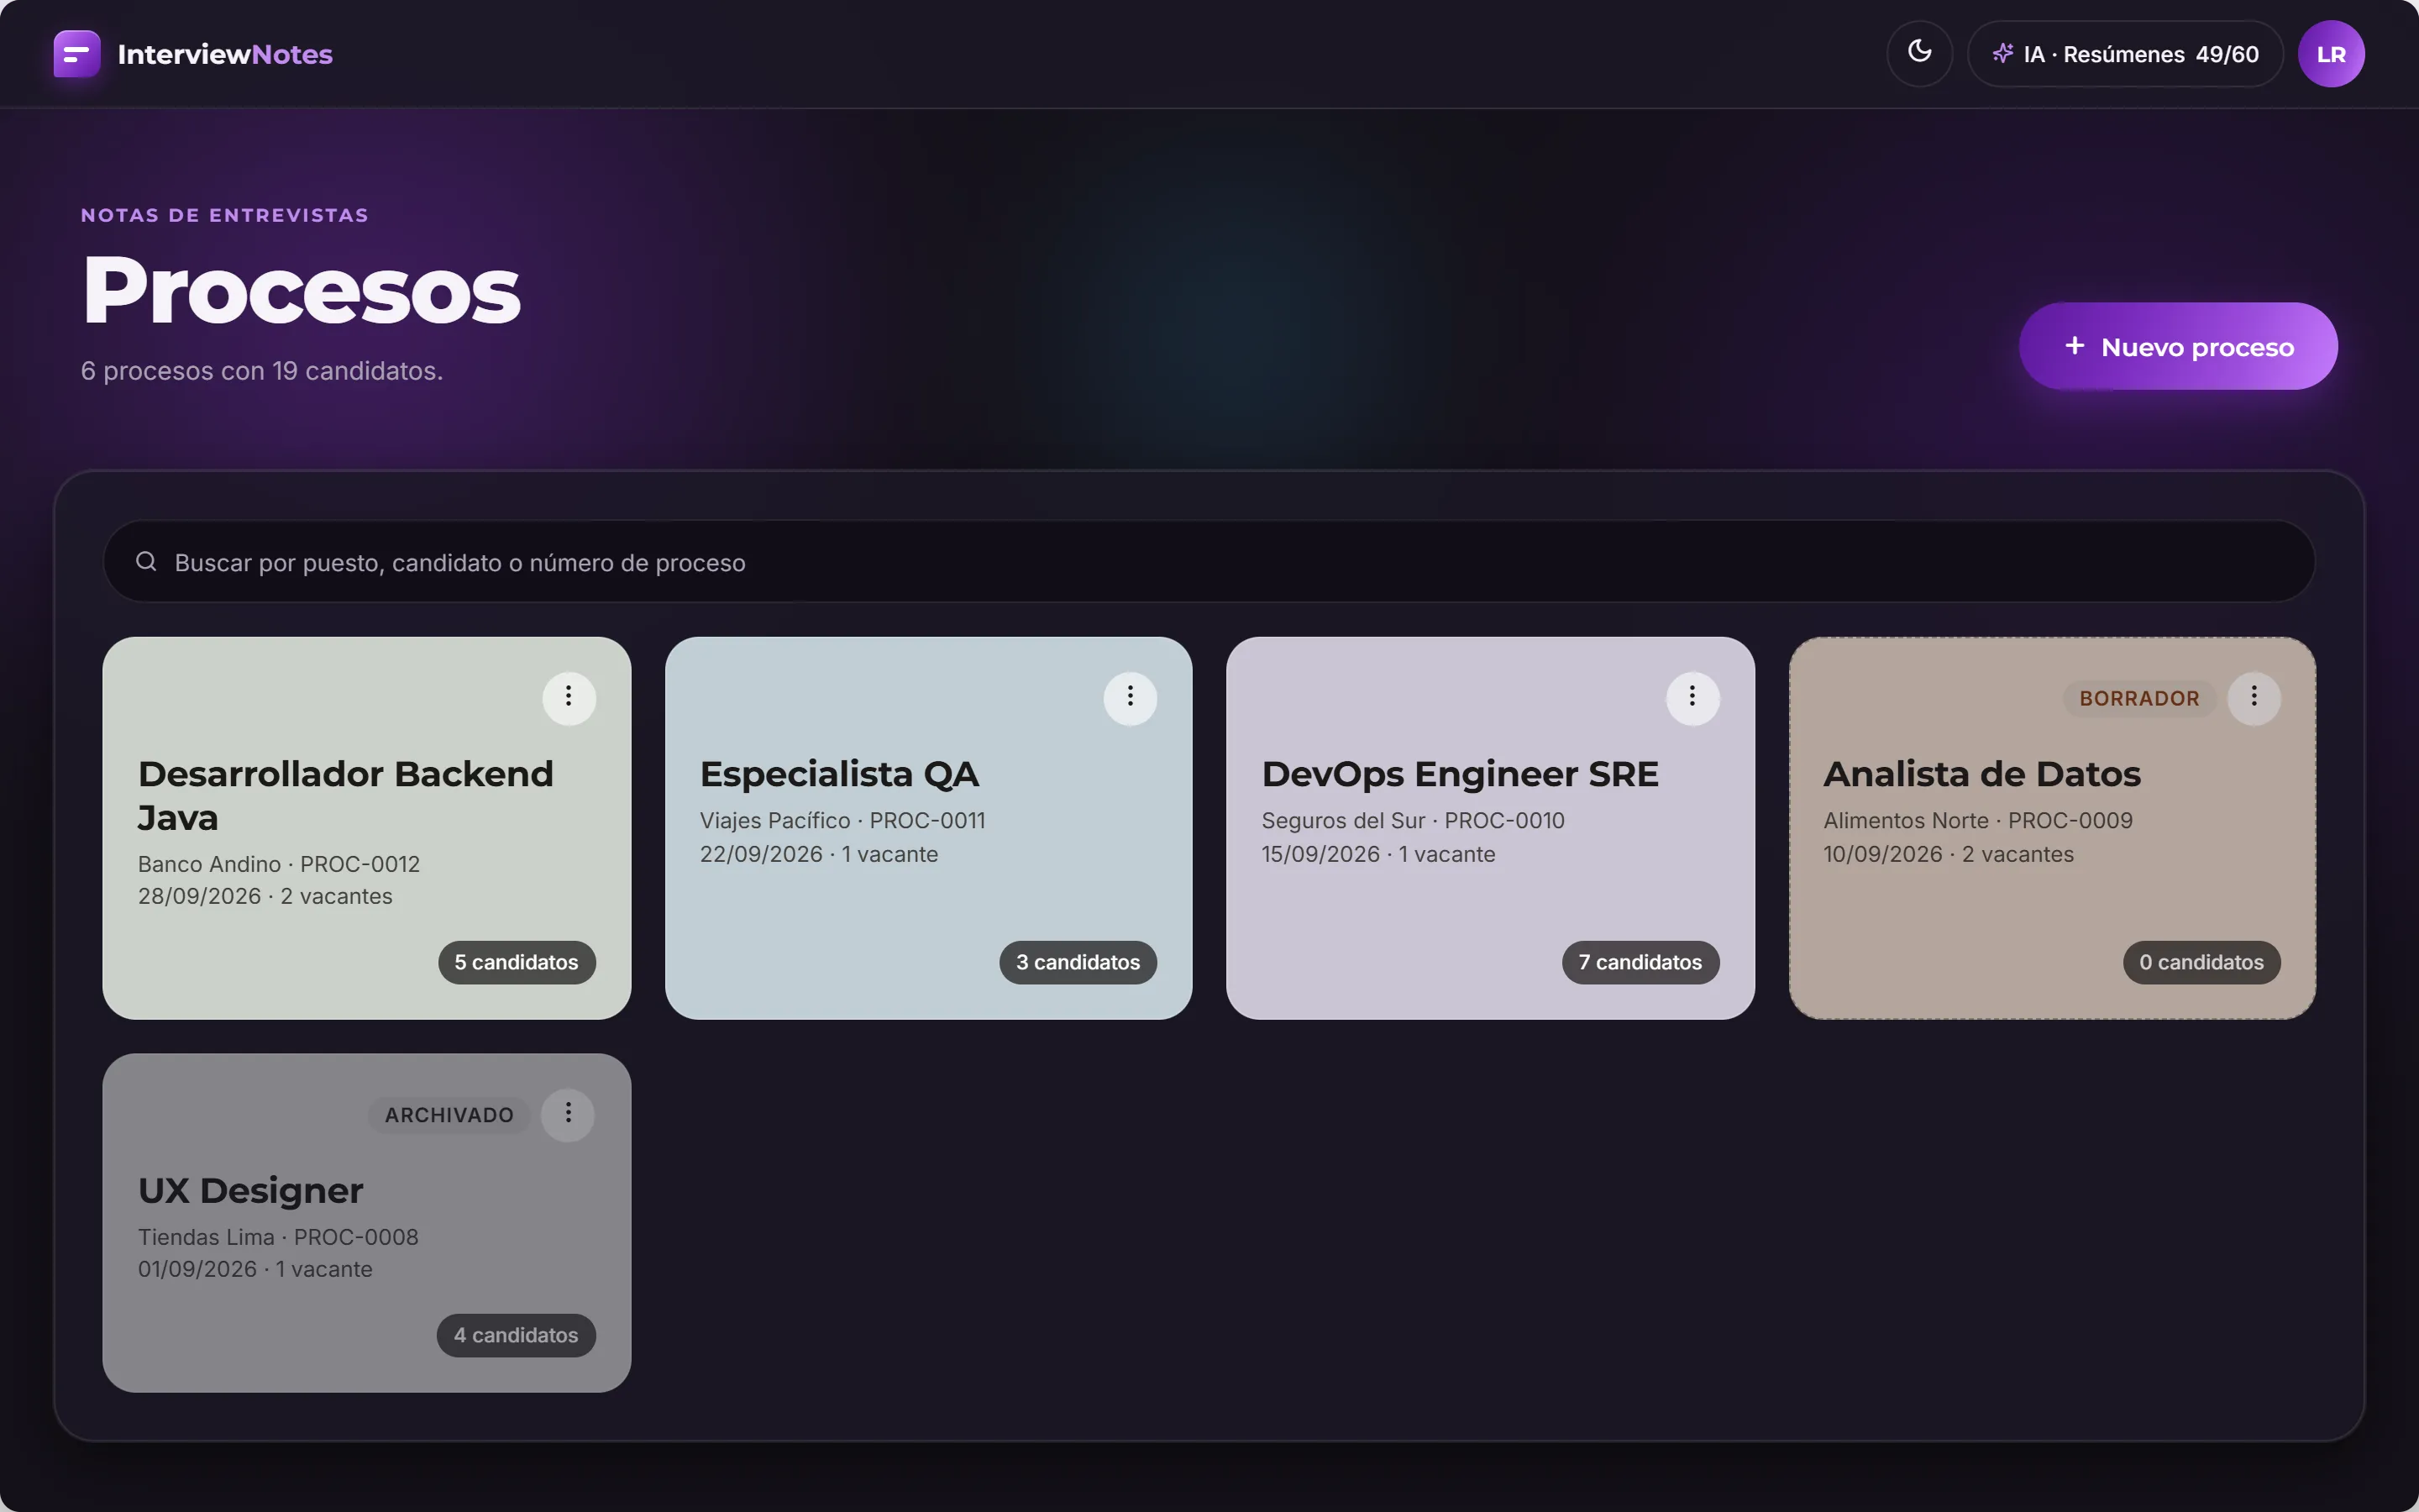Click '22/09/2026 · 1 vacante' text
This screenshot has width=2419, height=1512.
click(819, 855)
